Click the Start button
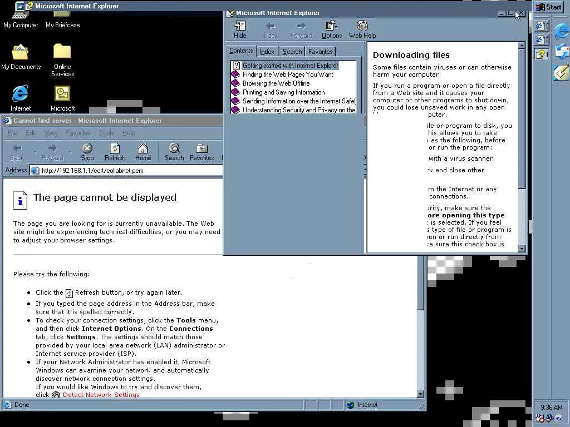The height and width of the screenshot is (427, 570). [x=549, y=7]
